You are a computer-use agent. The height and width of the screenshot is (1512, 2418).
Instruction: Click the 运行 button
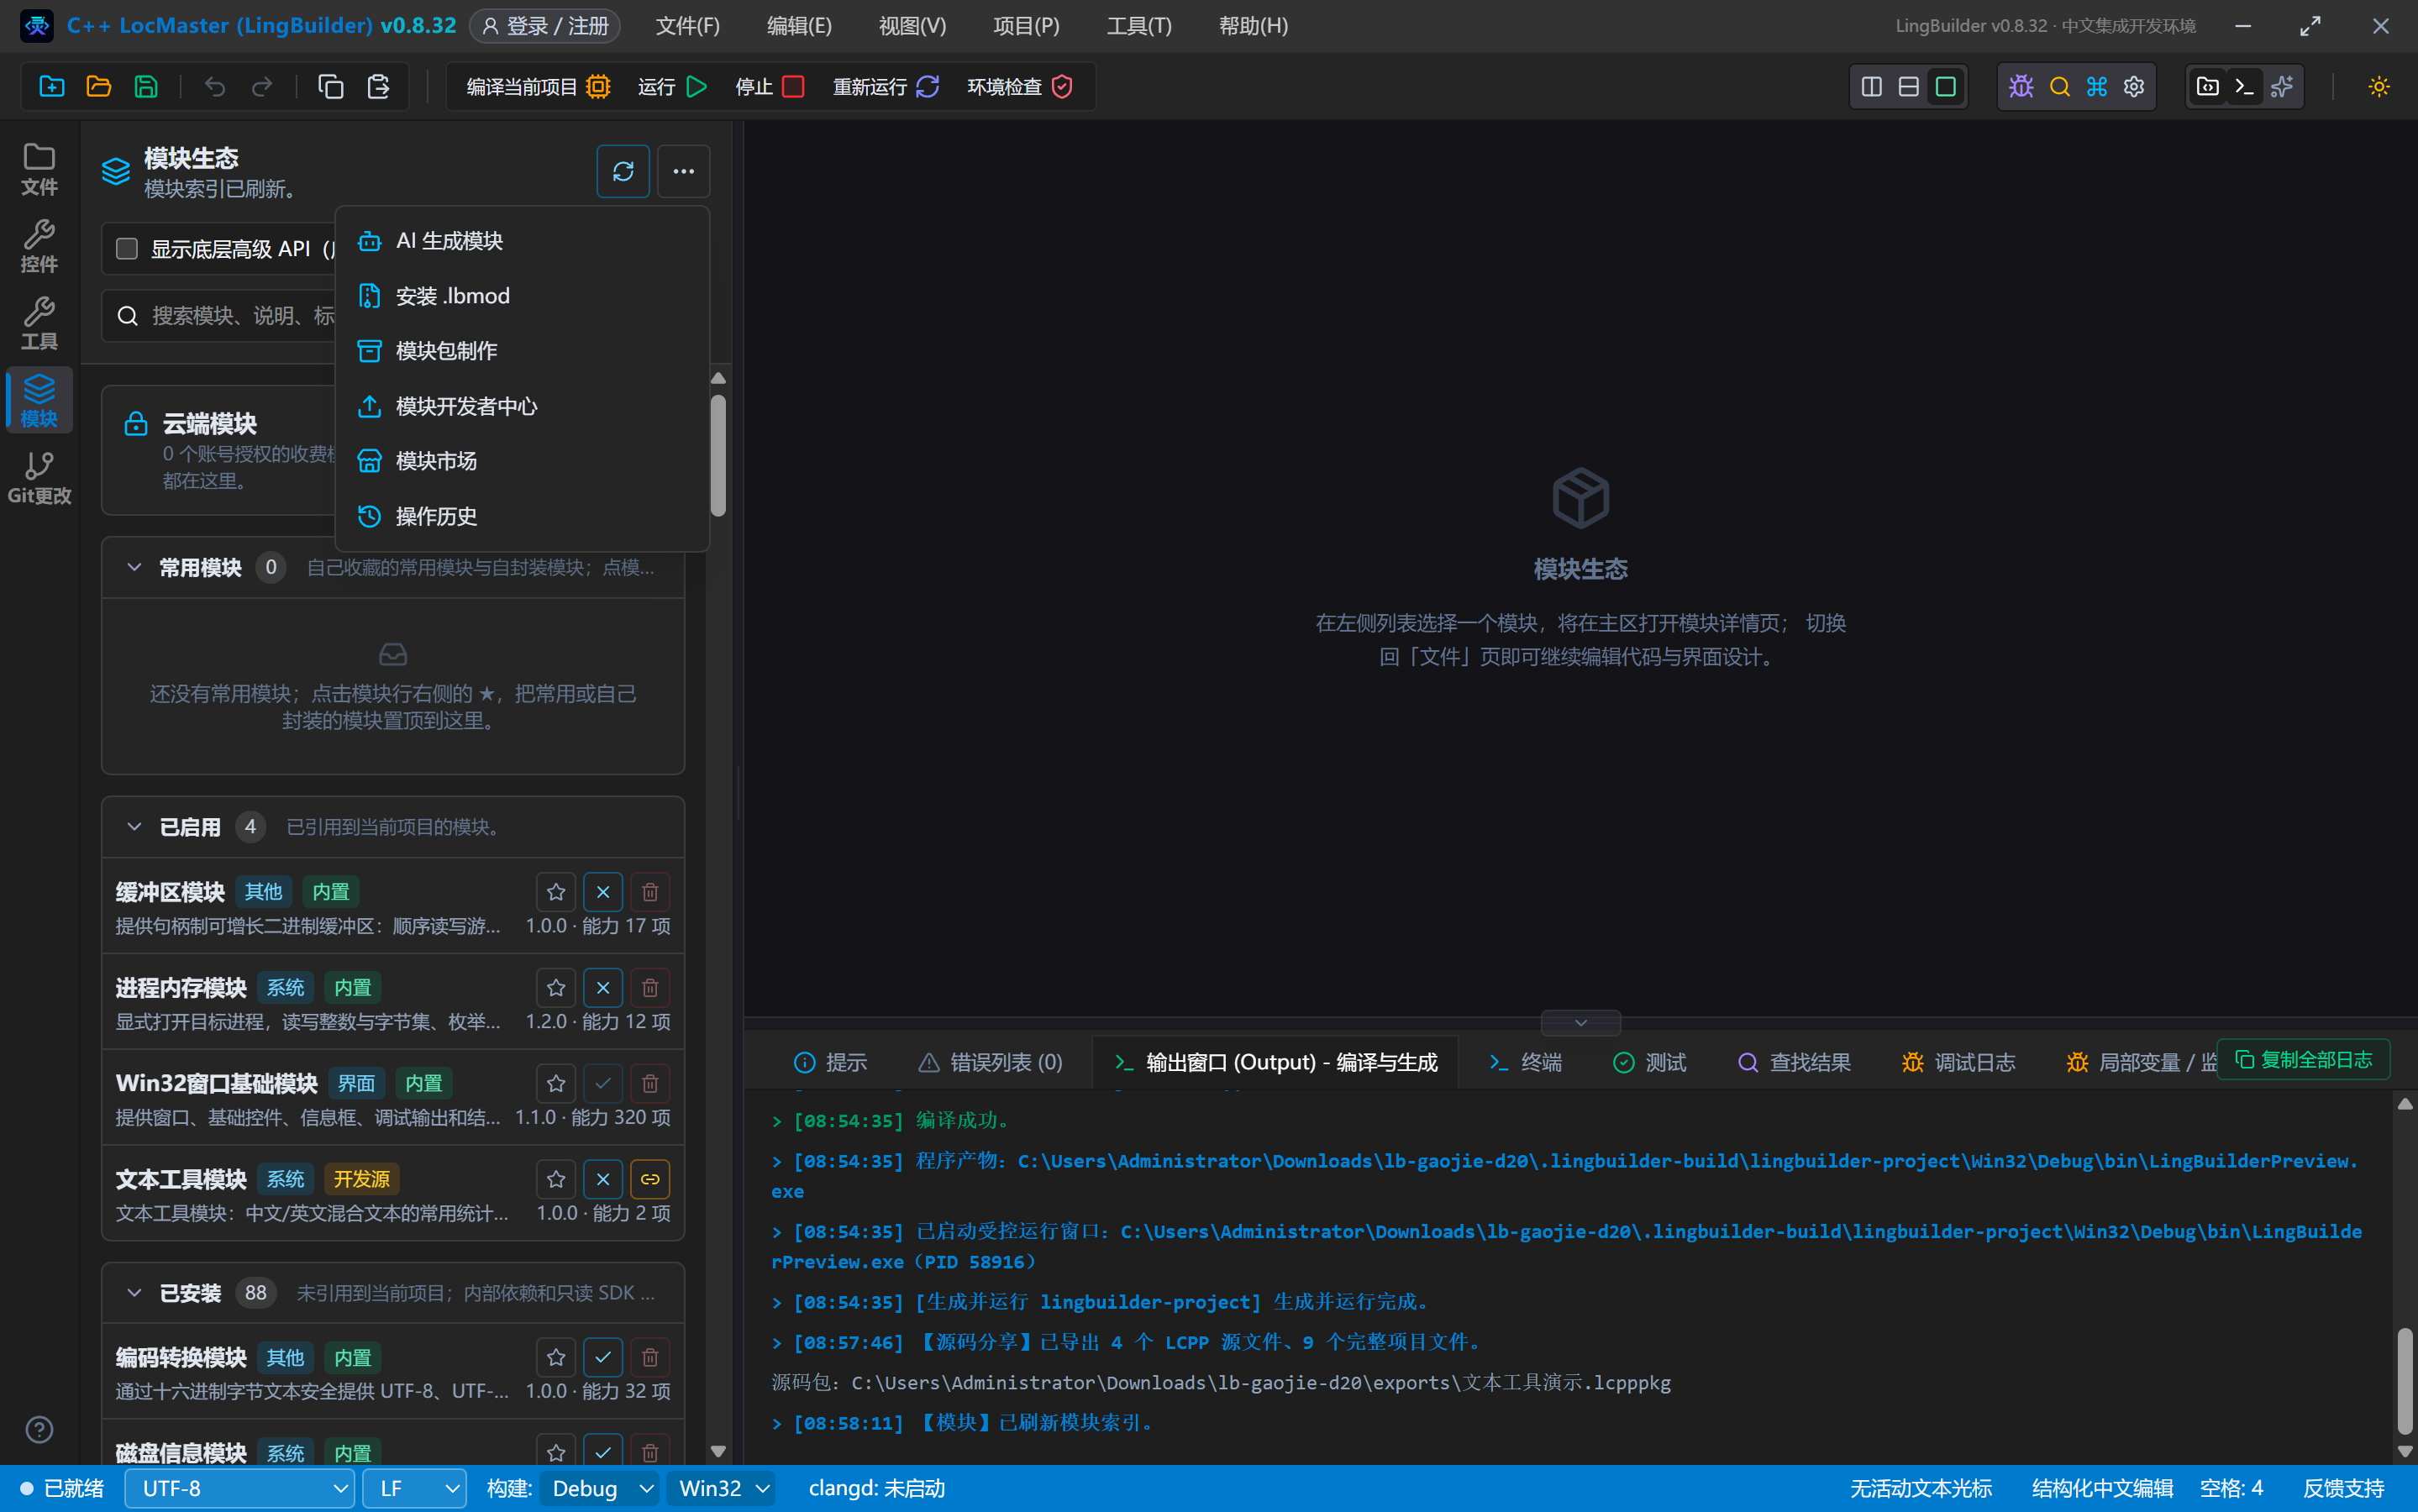coord(672,87)
